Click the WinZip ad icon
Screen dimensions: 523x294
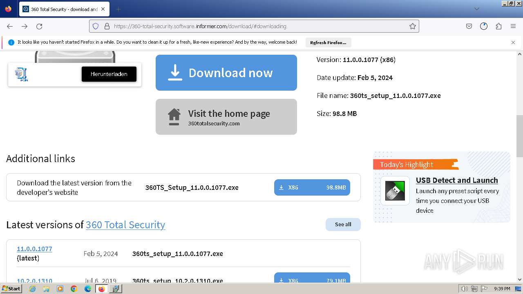21,74
